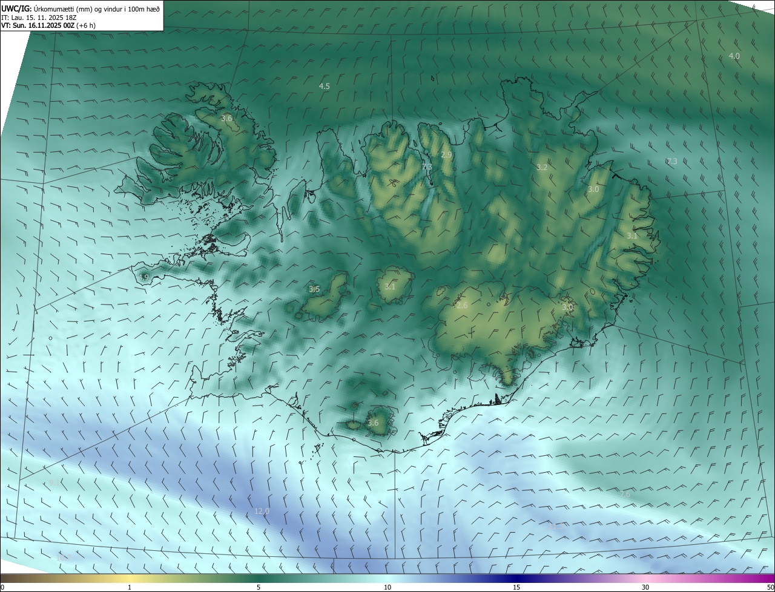Image resolution: width=775 pixels, height=592 pixels.
Task: Click the 2.9 value on the map
Action: [446, 155]
